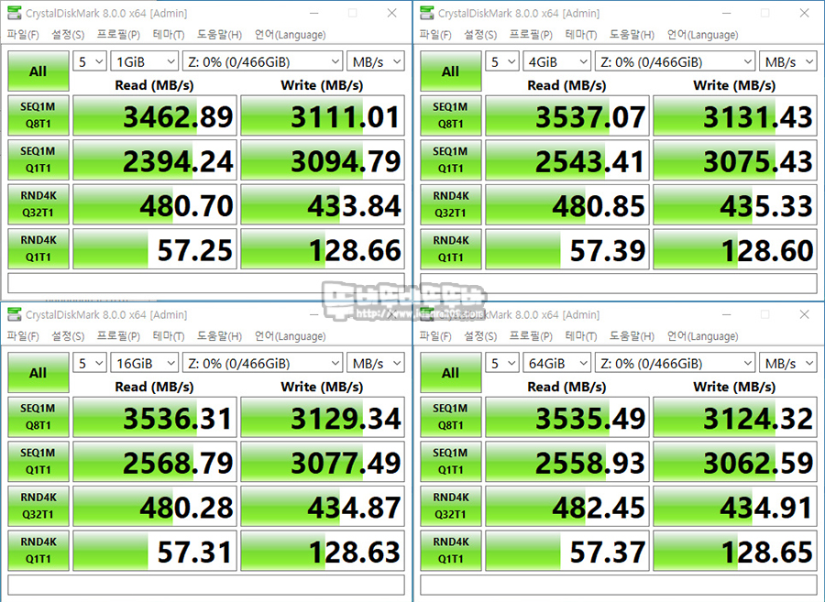Screen dimensions: 825x602
Task: Click the comment field in the 64GiB window
Action: pyautogui.click(x=619, y=585)
